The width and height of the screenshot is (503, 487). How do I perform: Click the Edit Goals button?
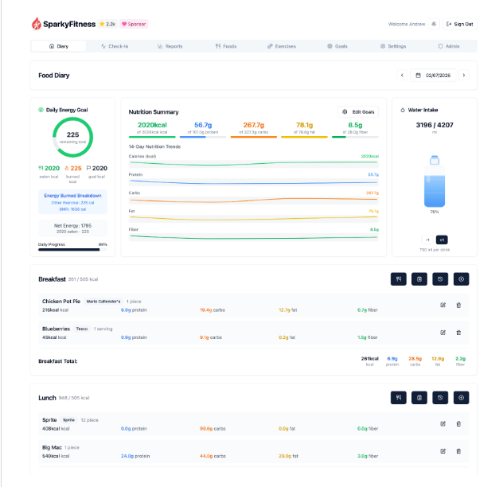tap(358, 112)
